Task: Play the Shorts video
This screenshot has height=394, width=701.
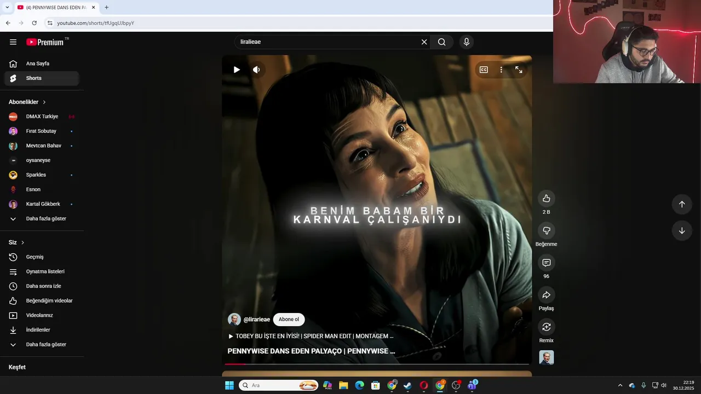Action: pos(237,69)
